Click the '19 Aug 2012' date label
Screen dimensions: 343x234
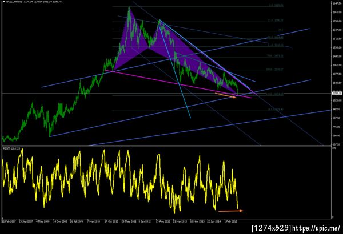pyautogui.click(x=163, y=221)
